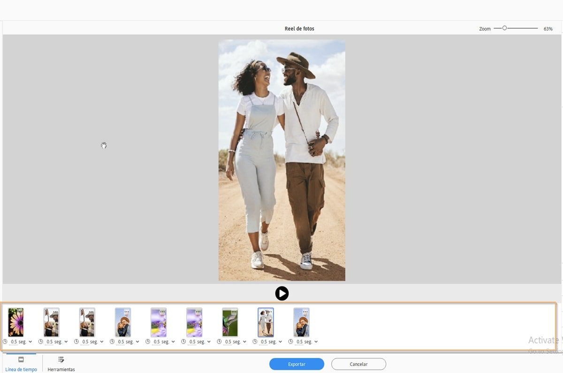Adjust the Zoom slider handle

(x=505, y=28)
